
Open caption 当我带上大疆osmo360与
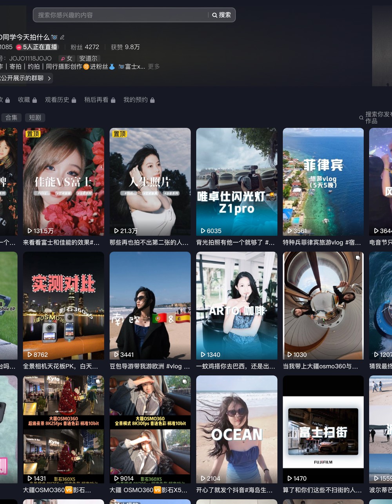[x=321, y=366]
